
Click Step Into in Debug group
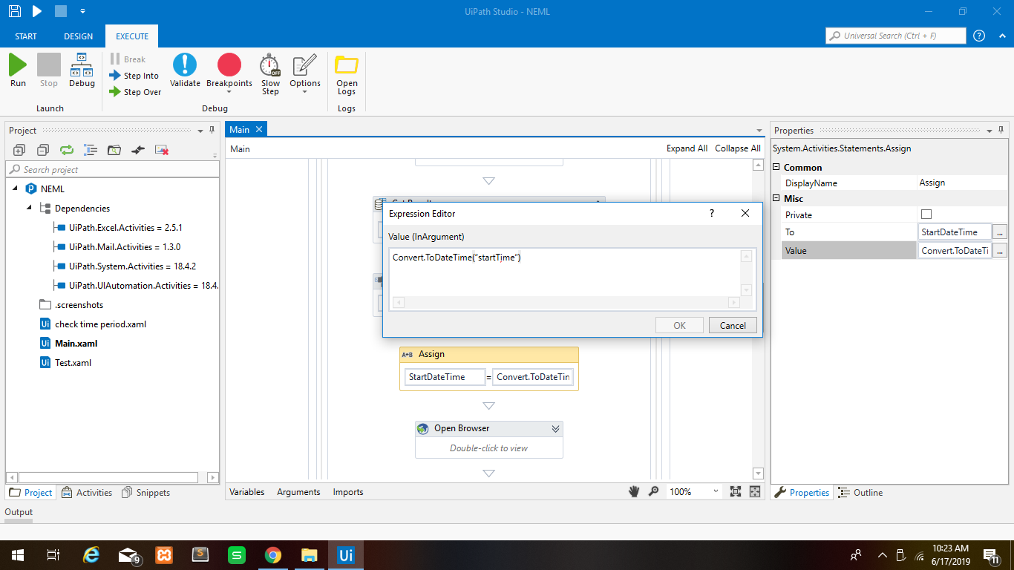coord(134,76)
